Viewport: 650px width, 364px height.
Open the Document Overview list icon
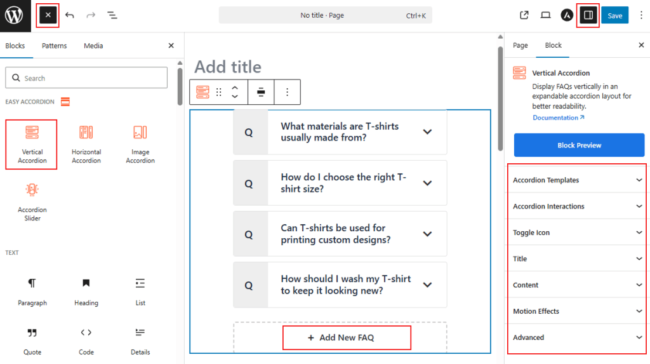[112, 15]
